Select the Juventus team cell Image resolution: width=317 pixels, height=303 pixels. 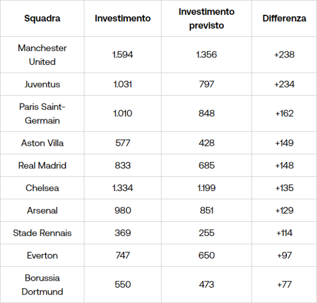click(x=42, y=84)
